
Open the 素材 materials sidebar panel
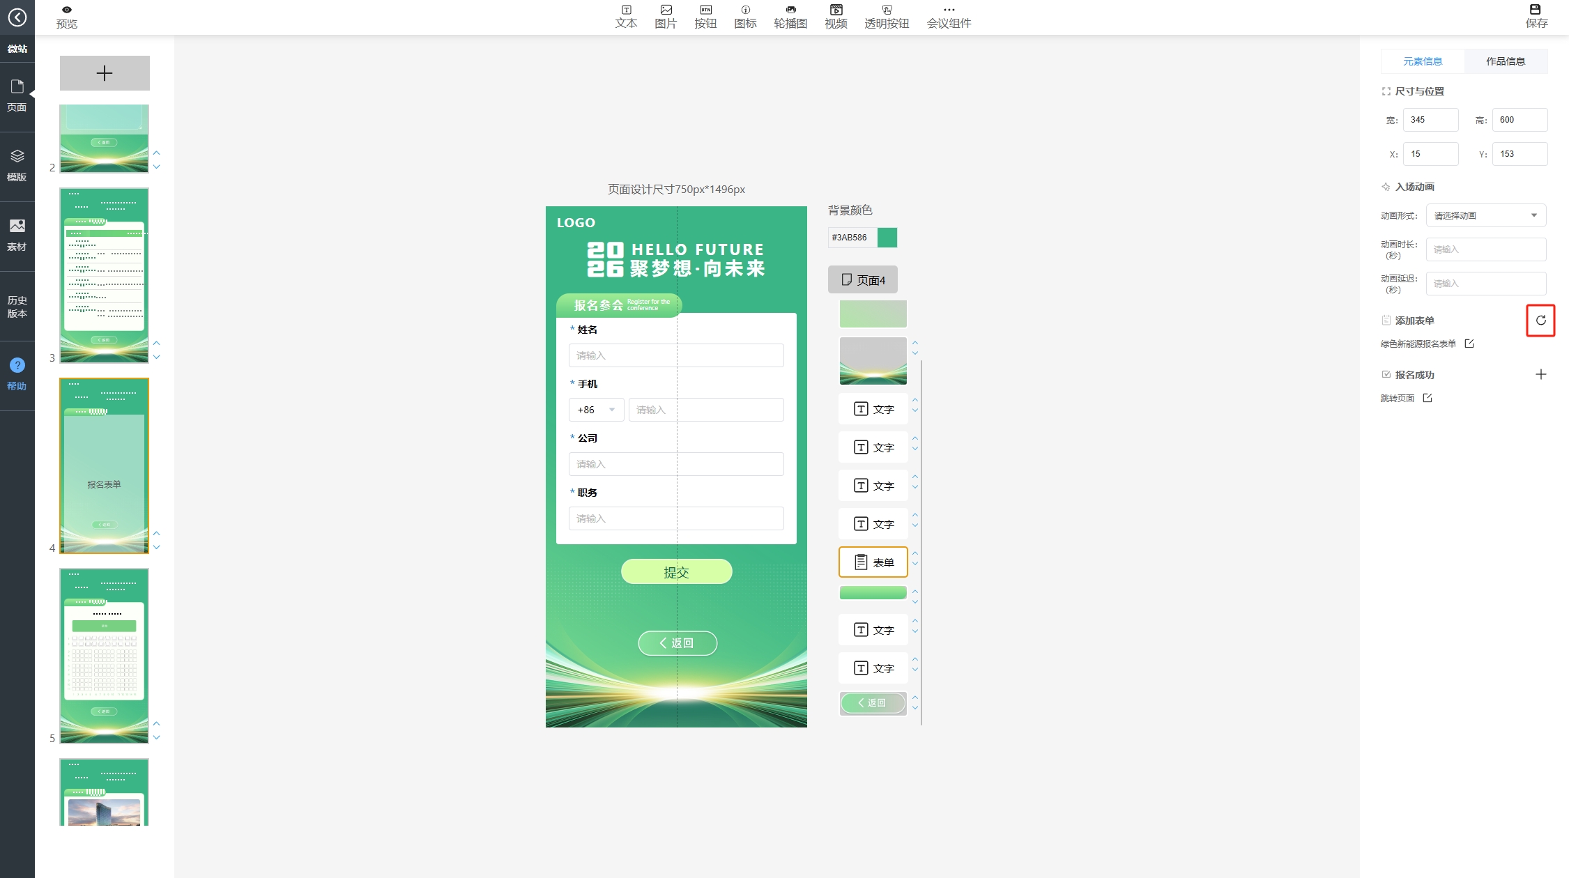17,236
